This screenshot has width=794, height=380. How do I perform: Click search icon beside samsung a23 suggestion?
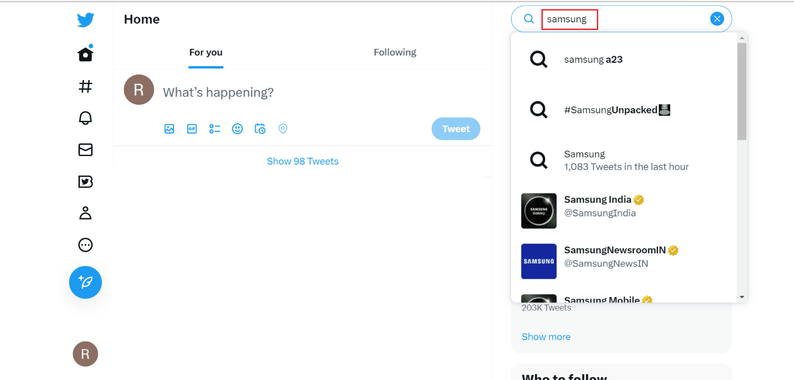tap(539, 59)
